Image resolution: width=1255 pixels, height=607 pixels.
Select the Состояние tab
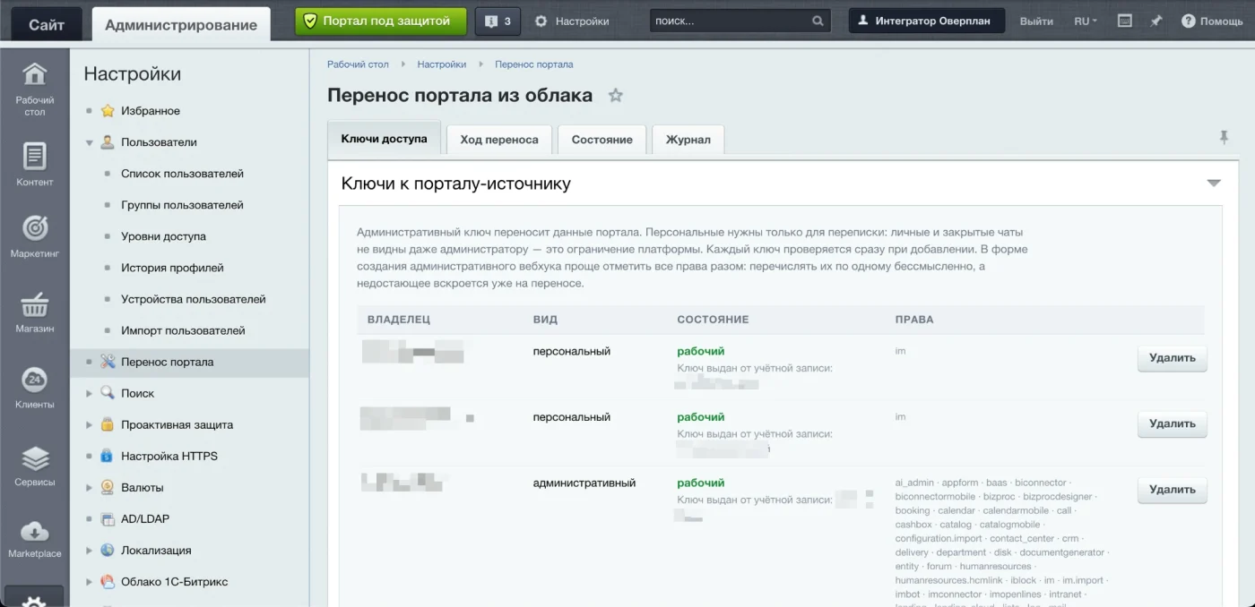(602, 139)
